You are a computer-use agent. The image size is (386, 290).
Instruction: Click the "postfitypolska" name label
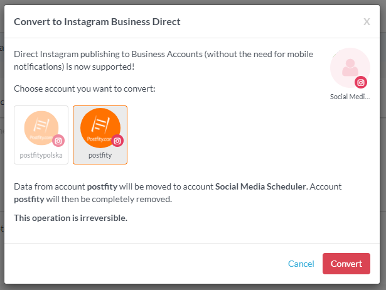41,155
